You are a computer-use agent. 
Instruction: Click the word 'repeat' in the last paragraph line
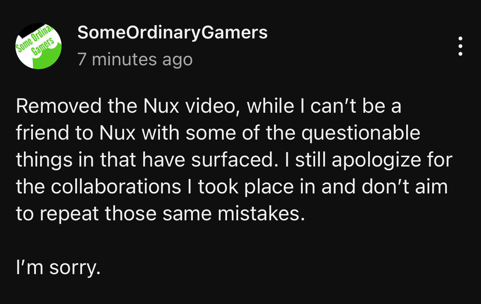click(x=69, y=214)
